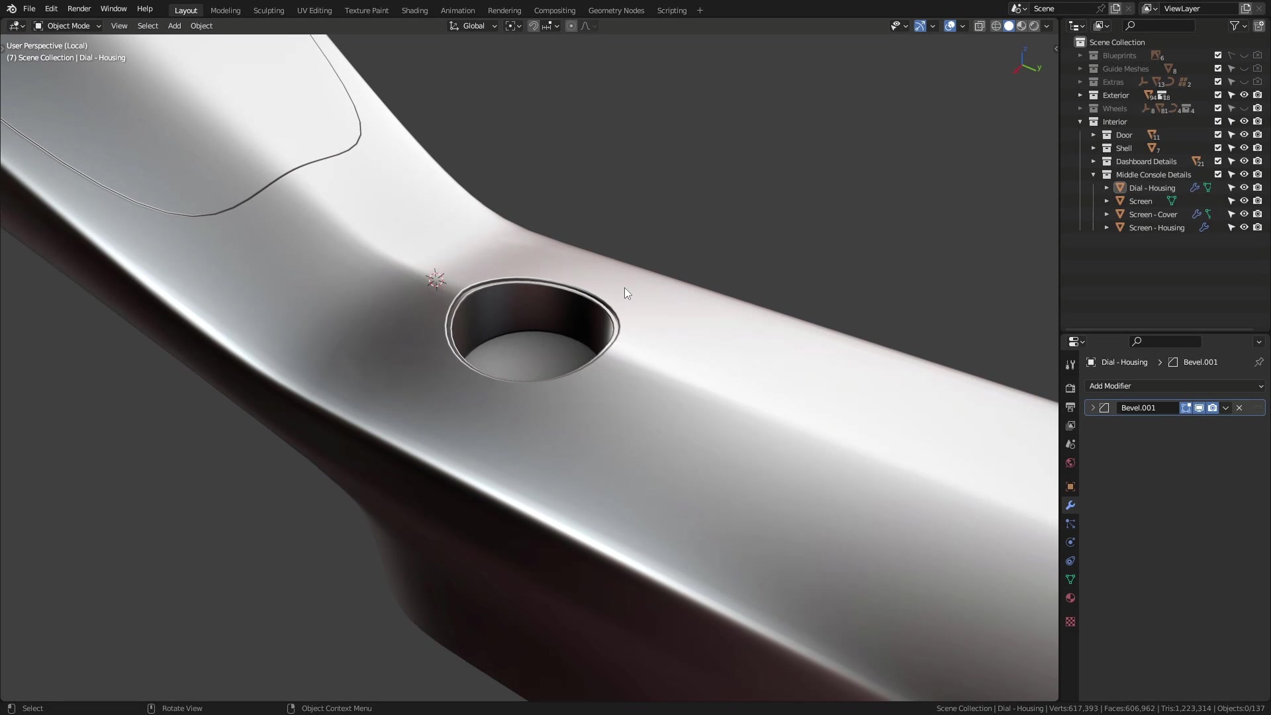Switch to the Shading workspace tab
The image size is (1271, 715).
pyautogui.click(x=414, y=11)
